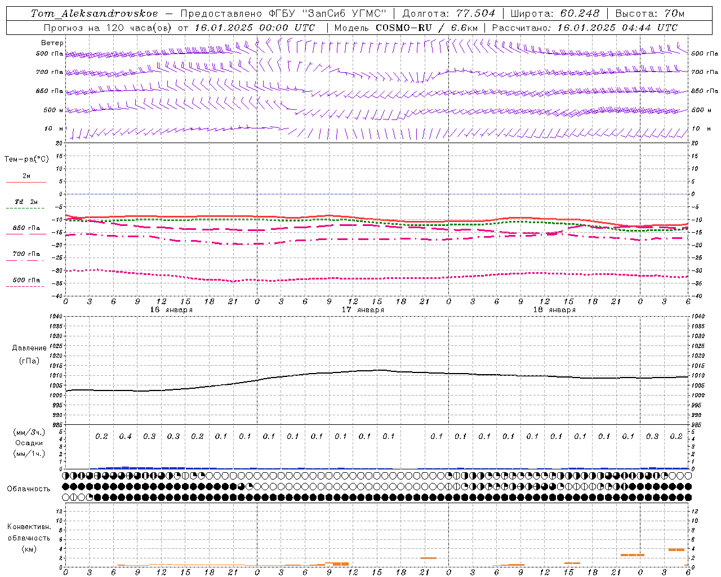Screen dimensions: 721x577
Task: Click the 'Рассчитано: 16.01.2025 04:44 UTC' timestamp
Action: tap(585, 28)
